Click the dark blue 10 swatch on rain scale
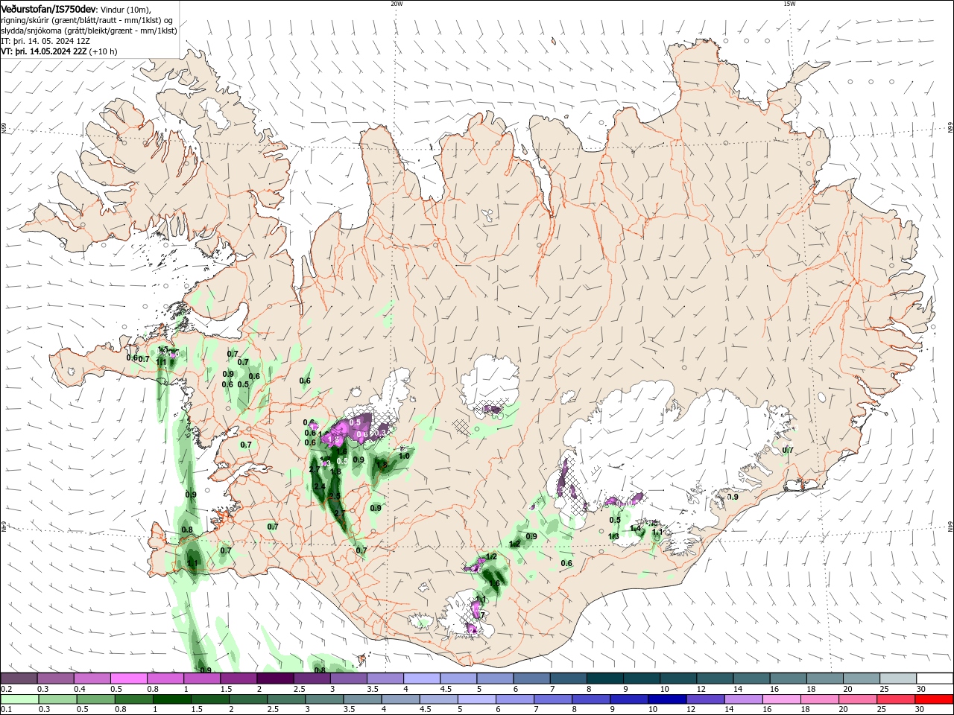Screen dimensions: 954x715 tap(666, 699)
